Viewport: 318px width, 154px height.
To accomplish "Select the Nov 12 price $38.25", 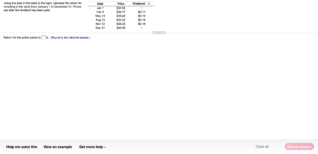I will coord(121,24).
